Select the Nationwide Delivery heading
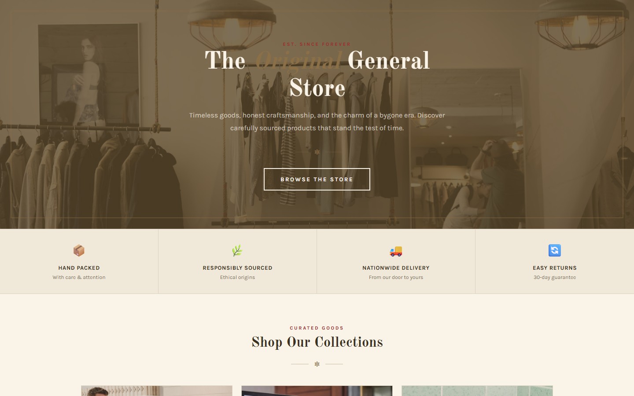 click(396, 268)
